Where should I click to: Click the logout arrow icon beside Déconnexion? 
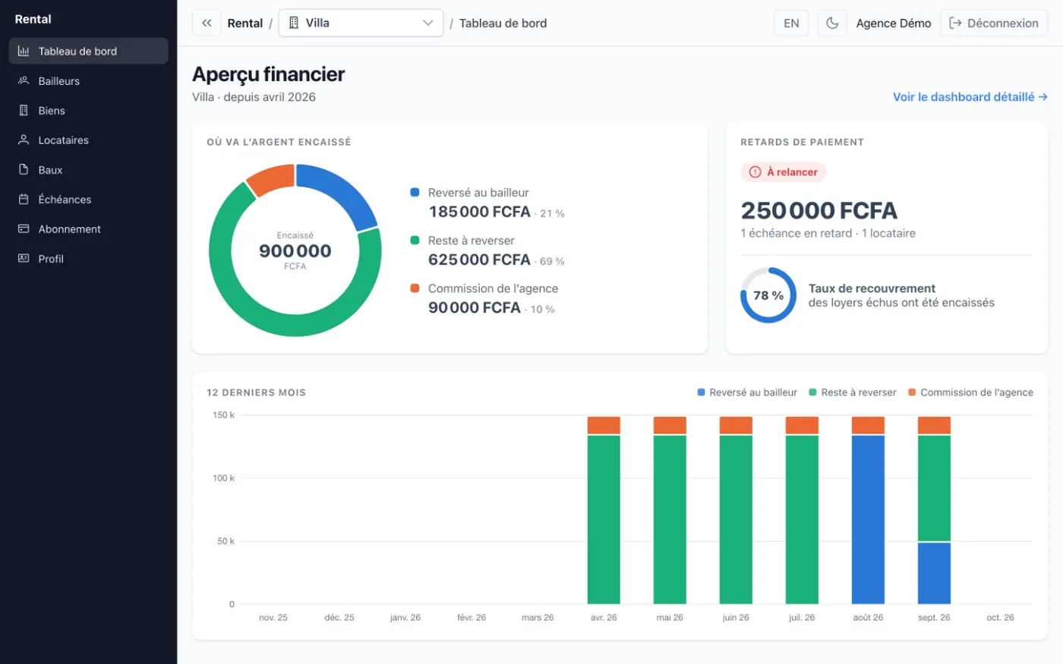click(956, 24)
